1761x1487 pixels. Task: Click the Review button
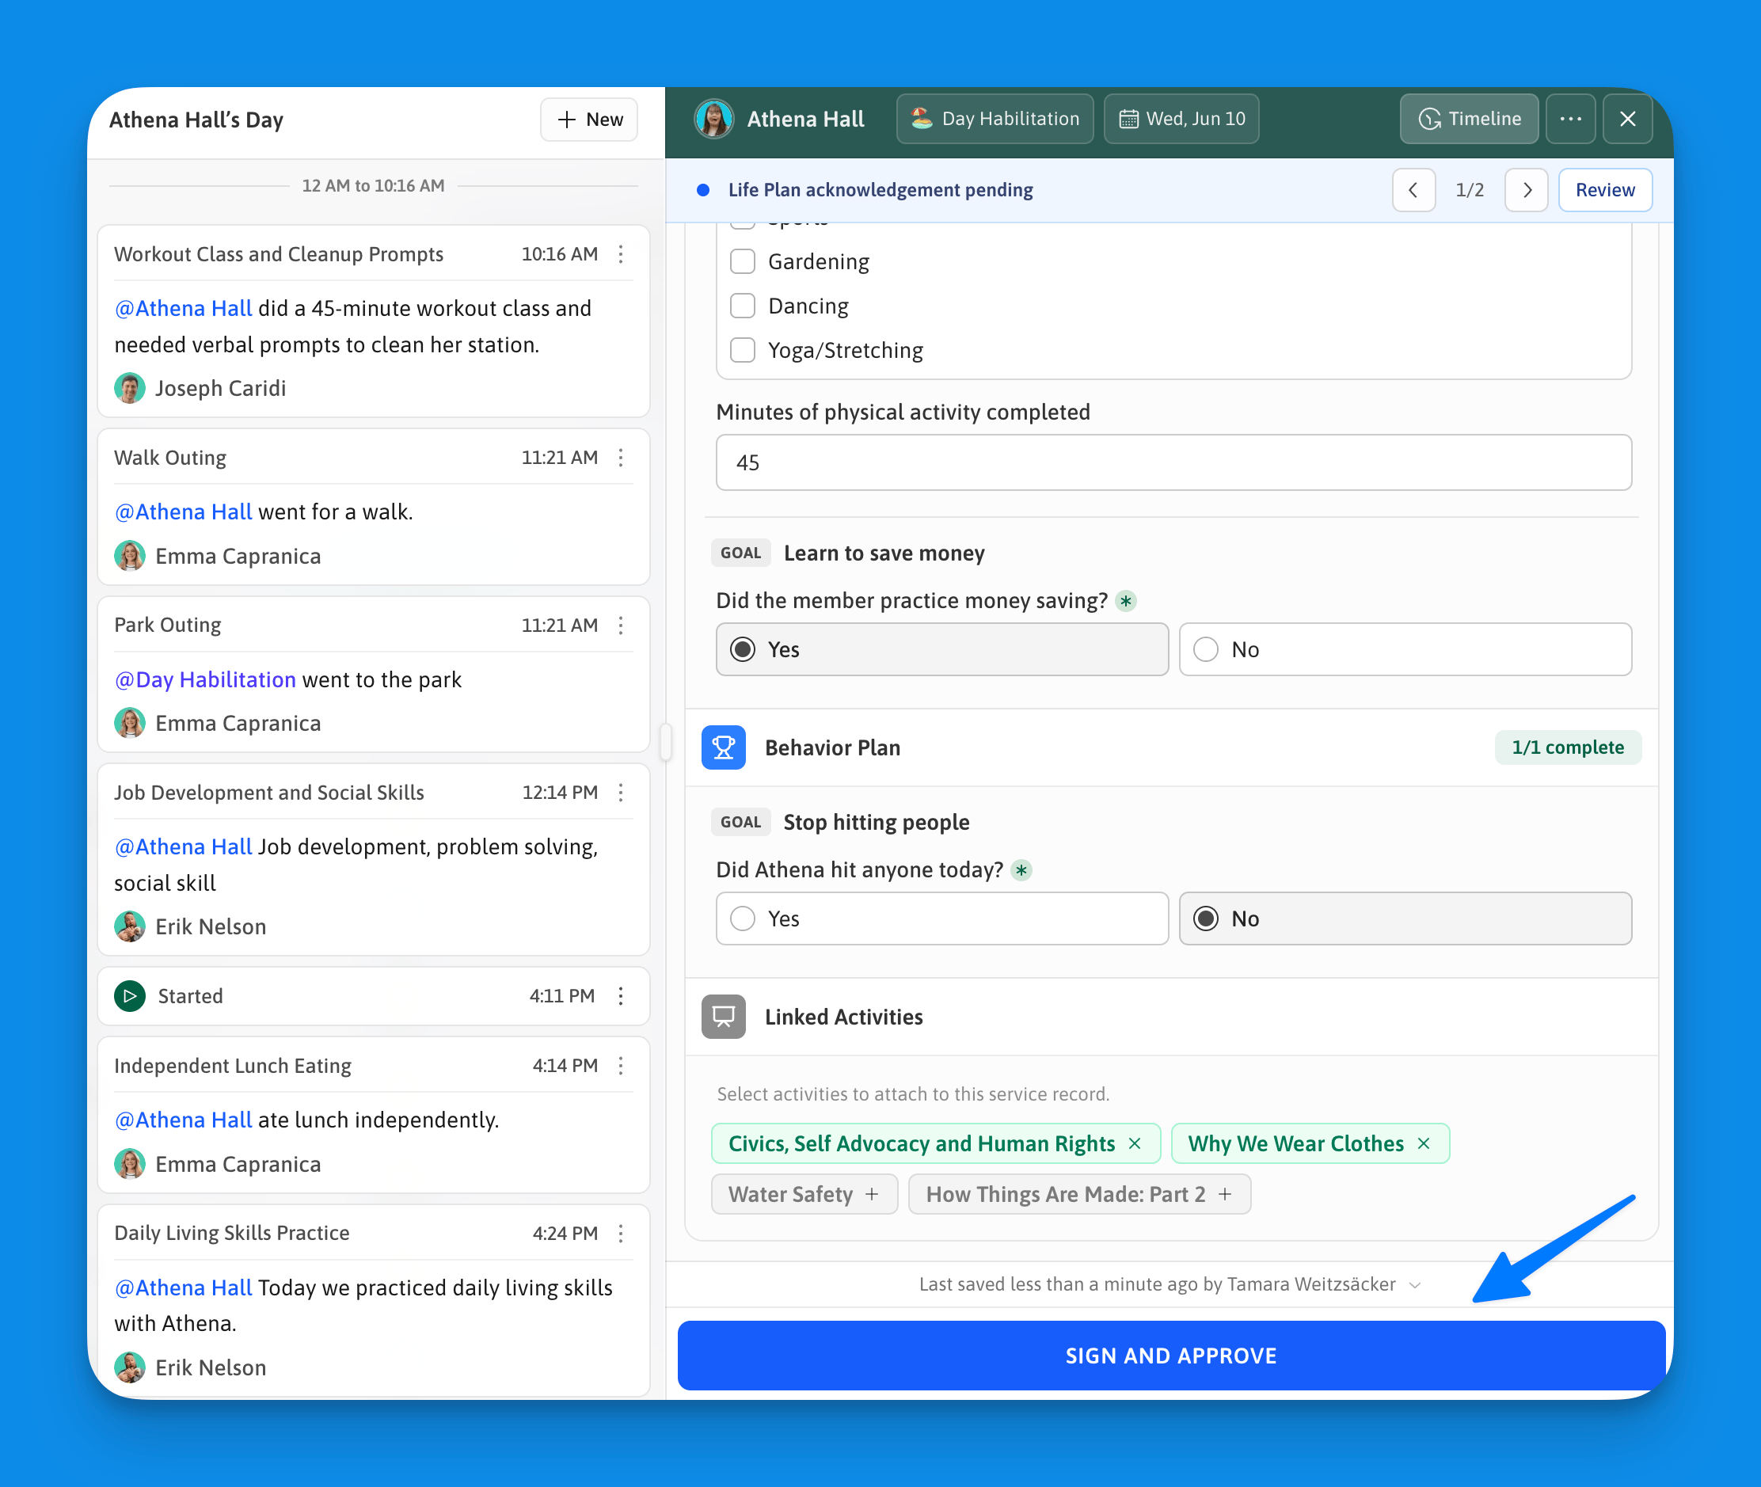[x=1605, y=190]
